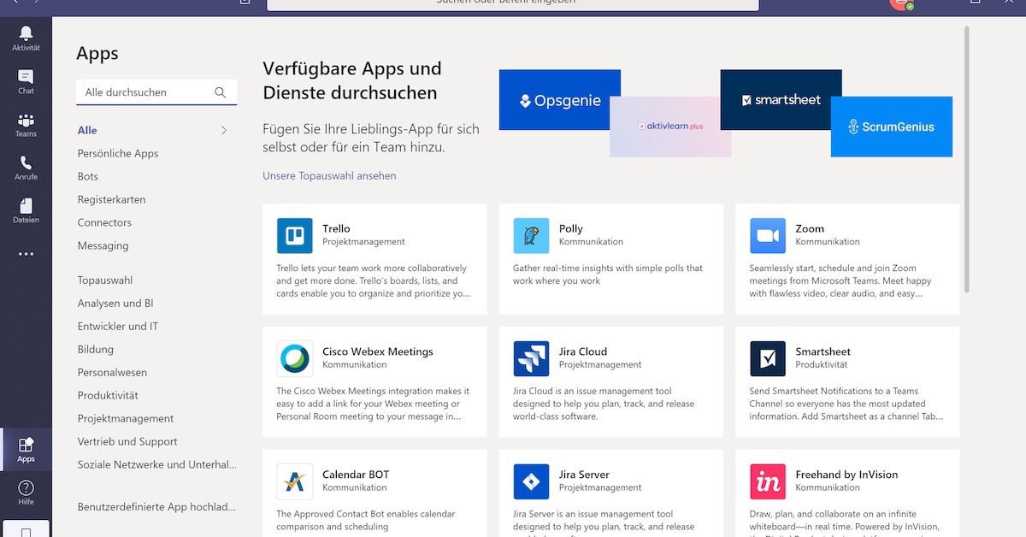Screen dimensions: 1026x537
Task: Click the Opsgenie banner tile
Action: click(x=559, y=101)
